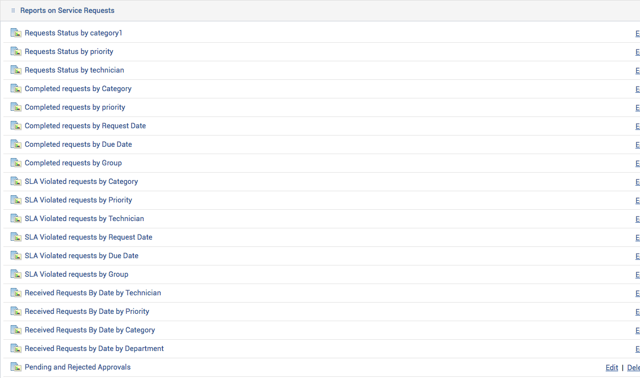Open the Requests Status by technician report

(x=74, y=70)
